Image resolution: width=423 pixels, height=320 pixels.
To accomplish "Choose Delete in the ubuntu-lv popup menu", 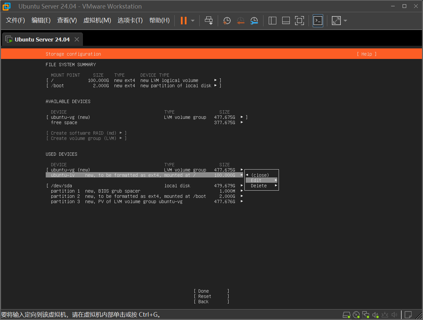I will pos(261,186).
